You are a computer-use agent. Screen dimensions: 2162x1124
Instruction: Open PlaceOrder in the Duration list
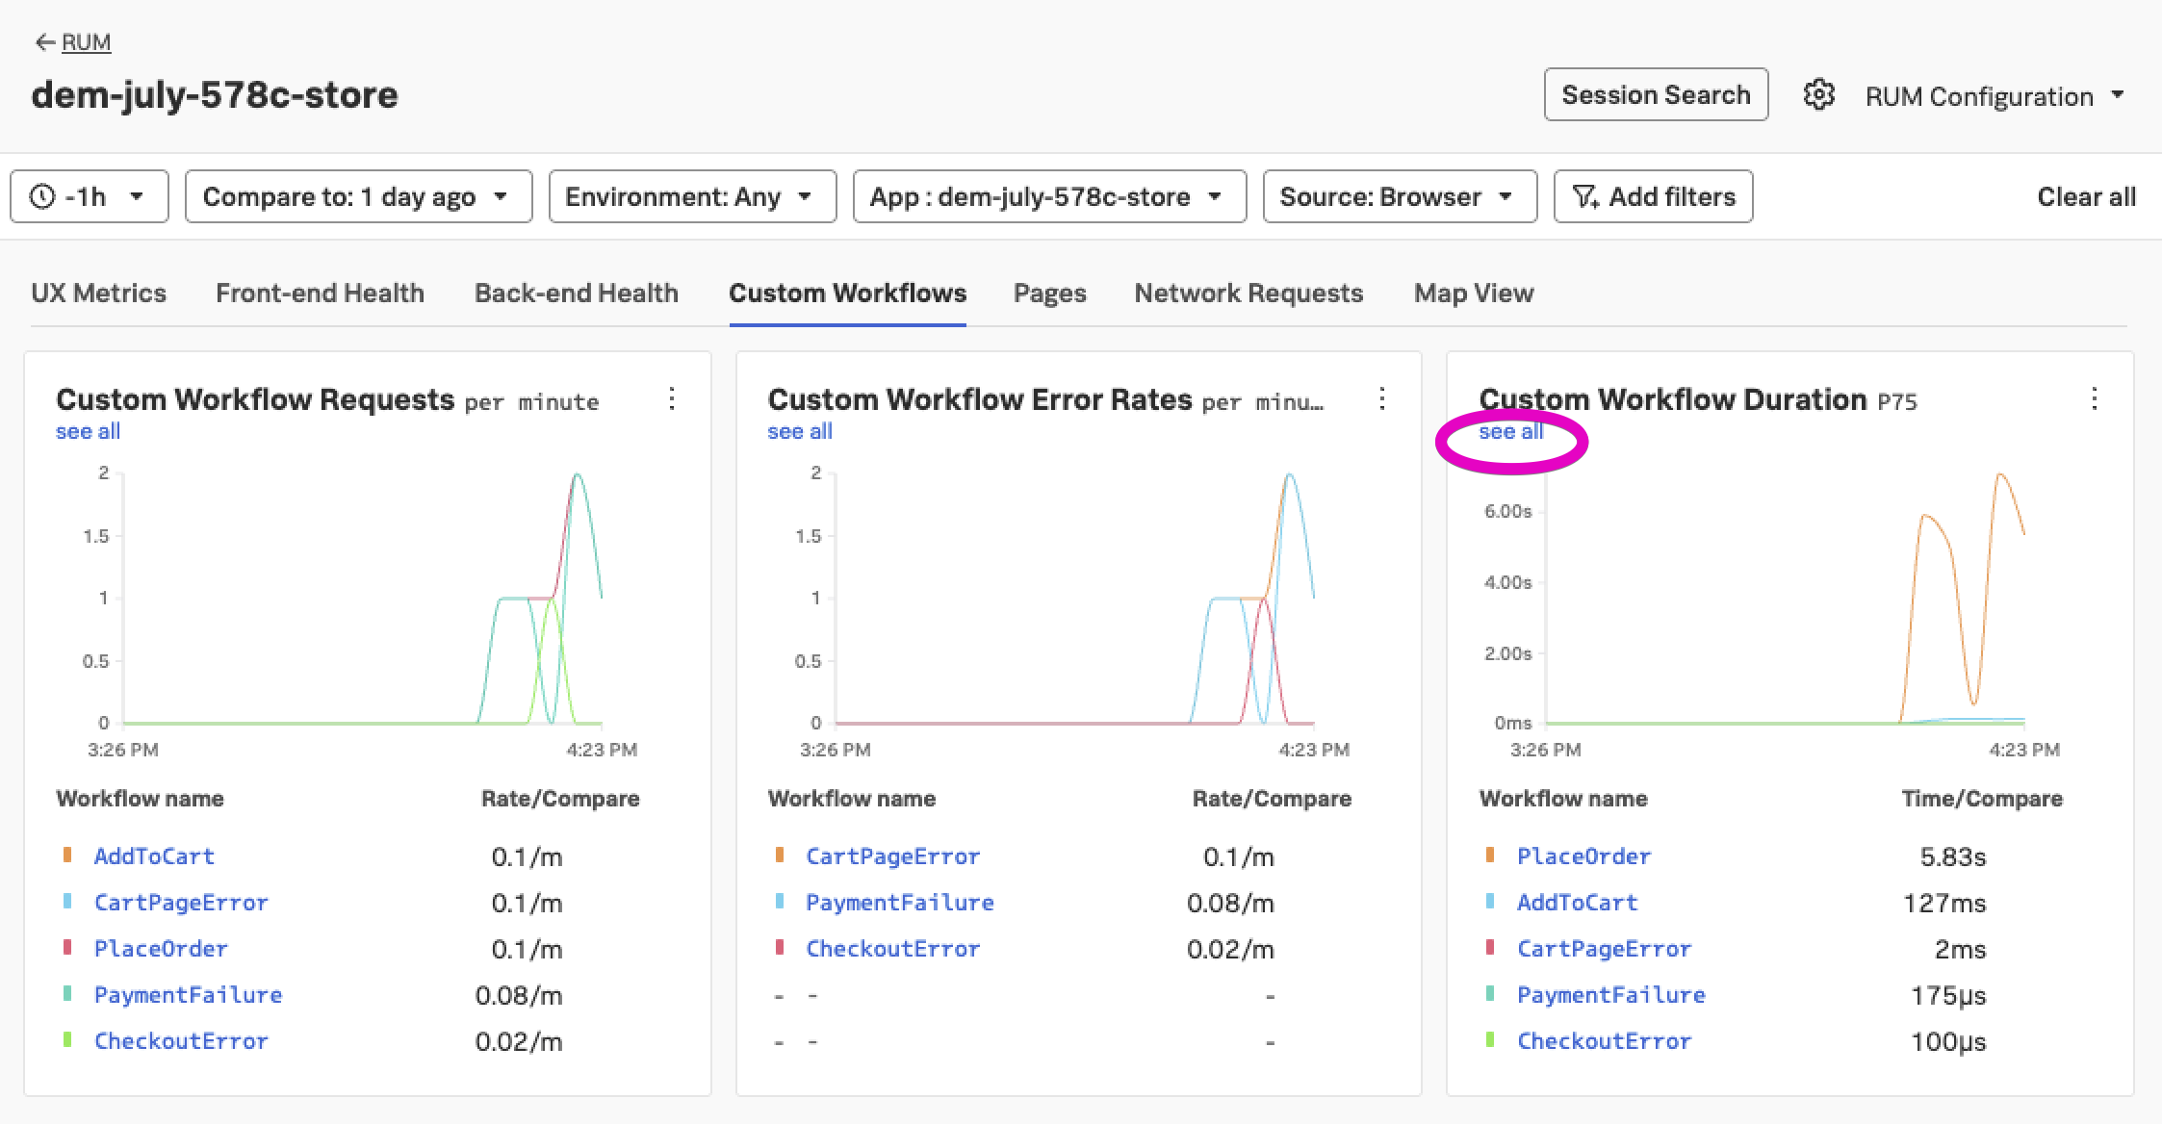1583,856
